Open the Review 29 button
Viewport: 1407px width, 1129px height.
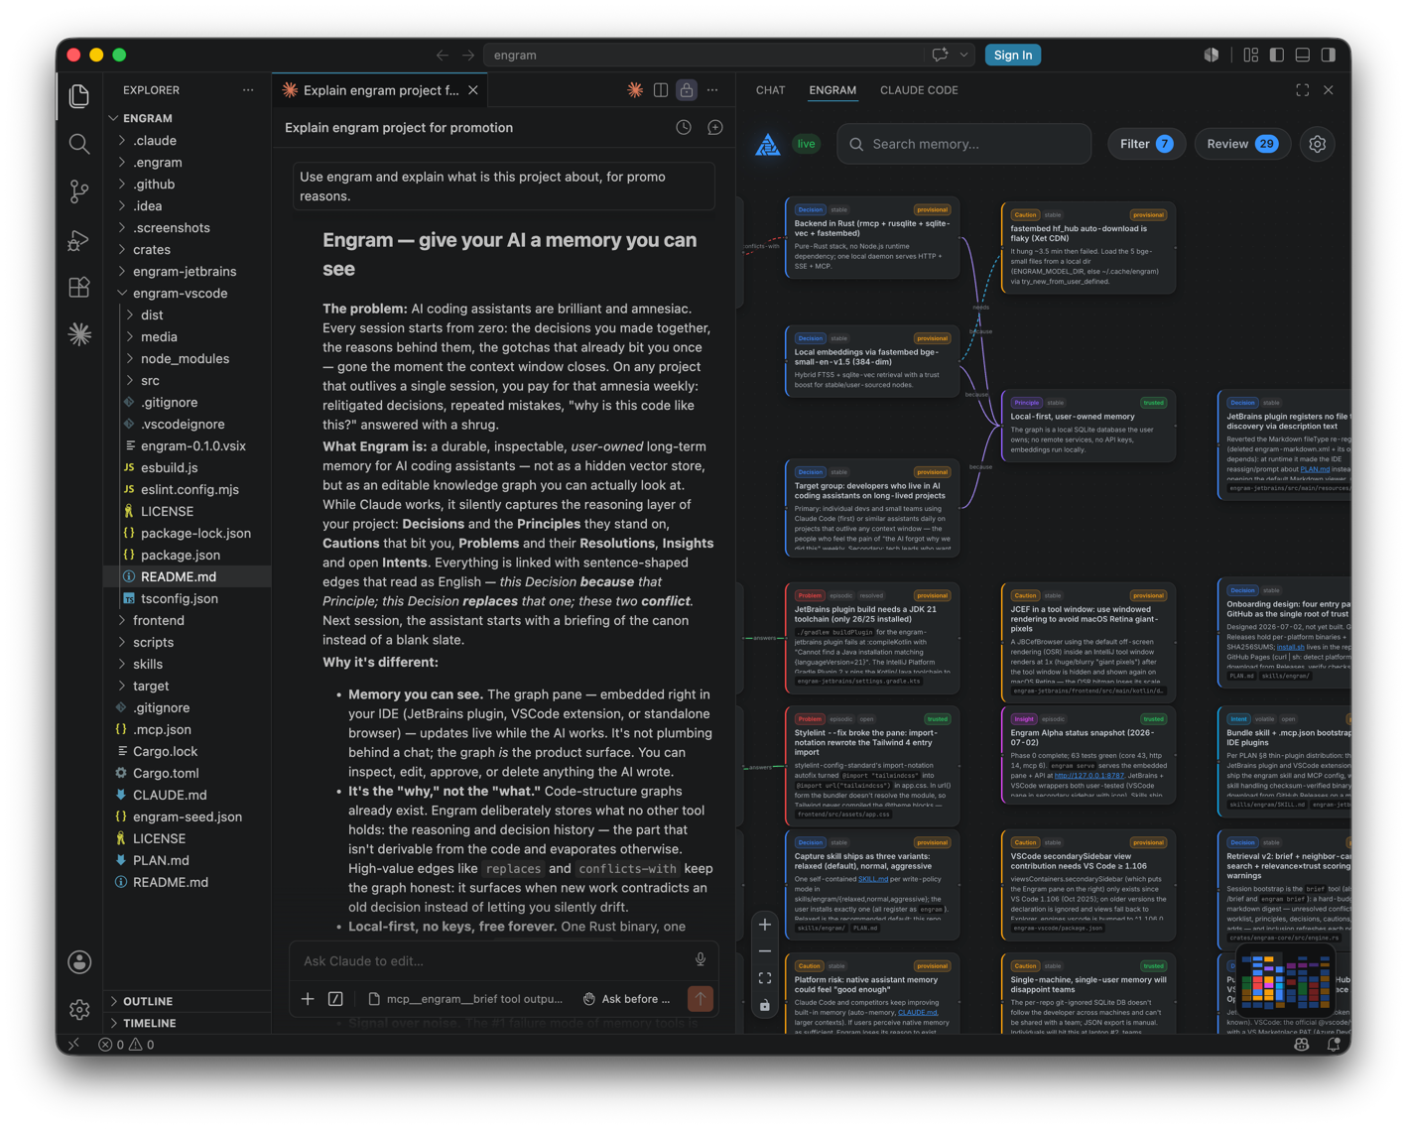pyautogui.click(x=1241, y=144)
